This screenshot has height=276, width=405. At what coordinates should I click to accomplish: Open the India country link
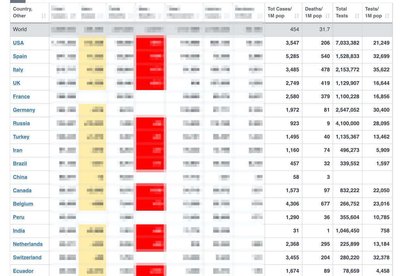[19, 231]
